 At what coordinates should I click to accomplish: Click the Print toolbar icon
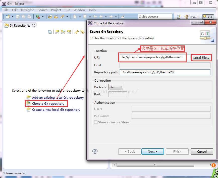(x=29, y=17)
